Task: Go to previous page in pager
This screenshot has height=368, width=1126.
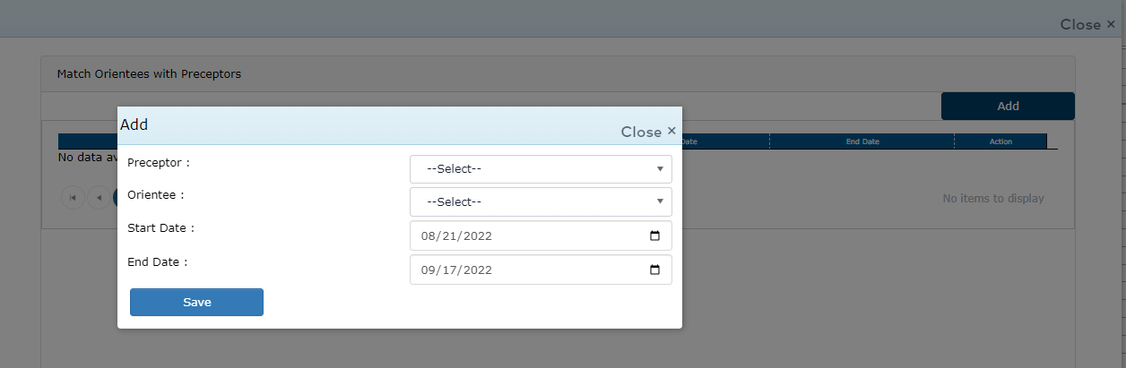Action: (x=100, y=198)
